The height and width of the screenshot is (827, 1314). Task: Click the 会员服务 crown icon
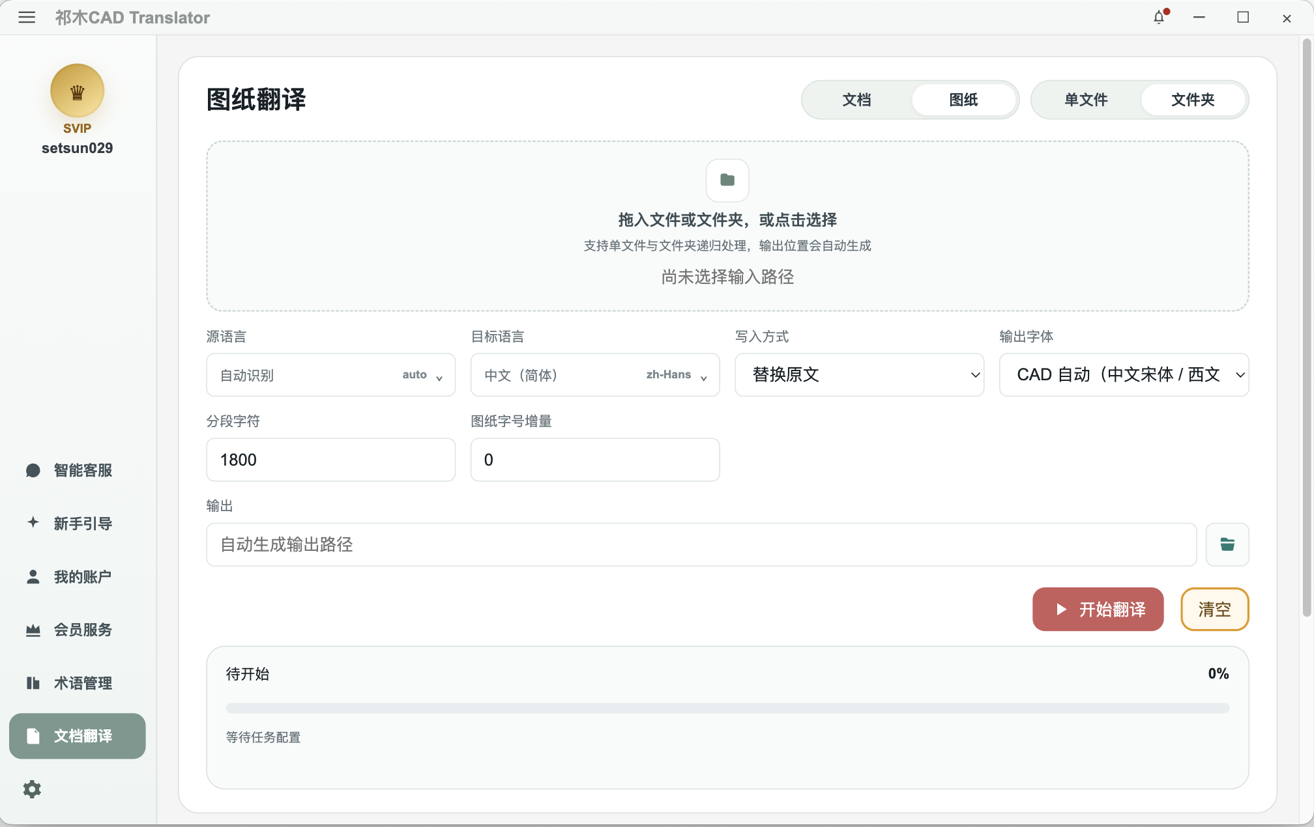click(x=33, y=630)
